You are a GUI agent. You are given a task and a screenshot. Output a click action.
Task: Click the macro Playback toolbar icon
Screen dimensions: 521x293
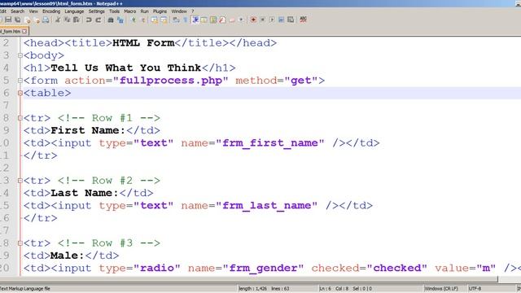pyautogui.click(x=272, y=20)
